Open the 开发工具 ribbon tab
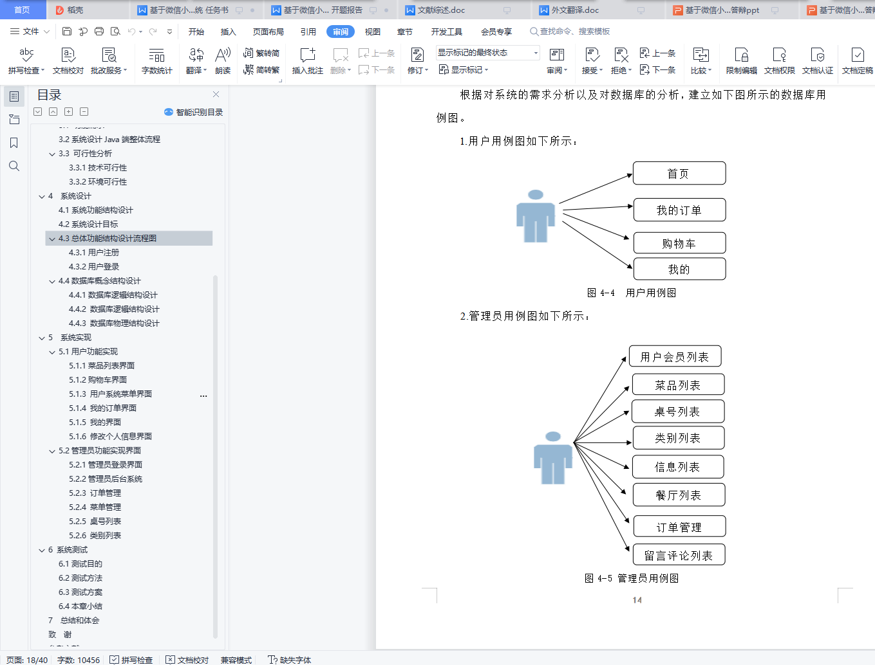Viewport: 875px width, 665px height. point(447,32)
